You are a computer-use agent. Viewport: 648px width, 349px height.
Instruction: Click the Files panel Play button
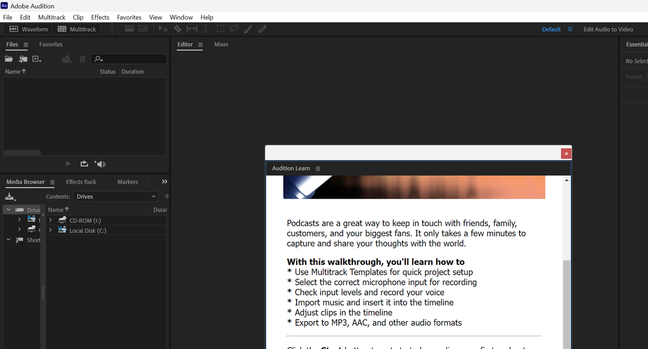68,164
